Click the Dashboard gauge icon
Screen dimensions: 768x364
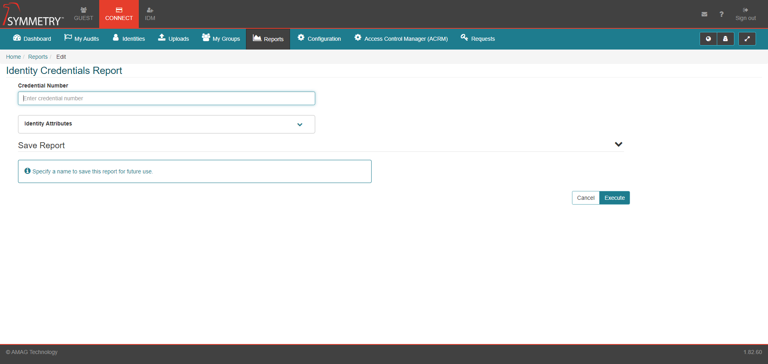coord(17,38)
